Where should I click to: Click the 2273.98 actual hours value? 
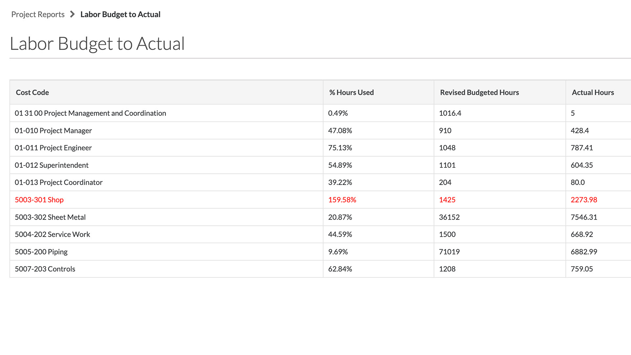pyautogui.click(x=584, y=200)
